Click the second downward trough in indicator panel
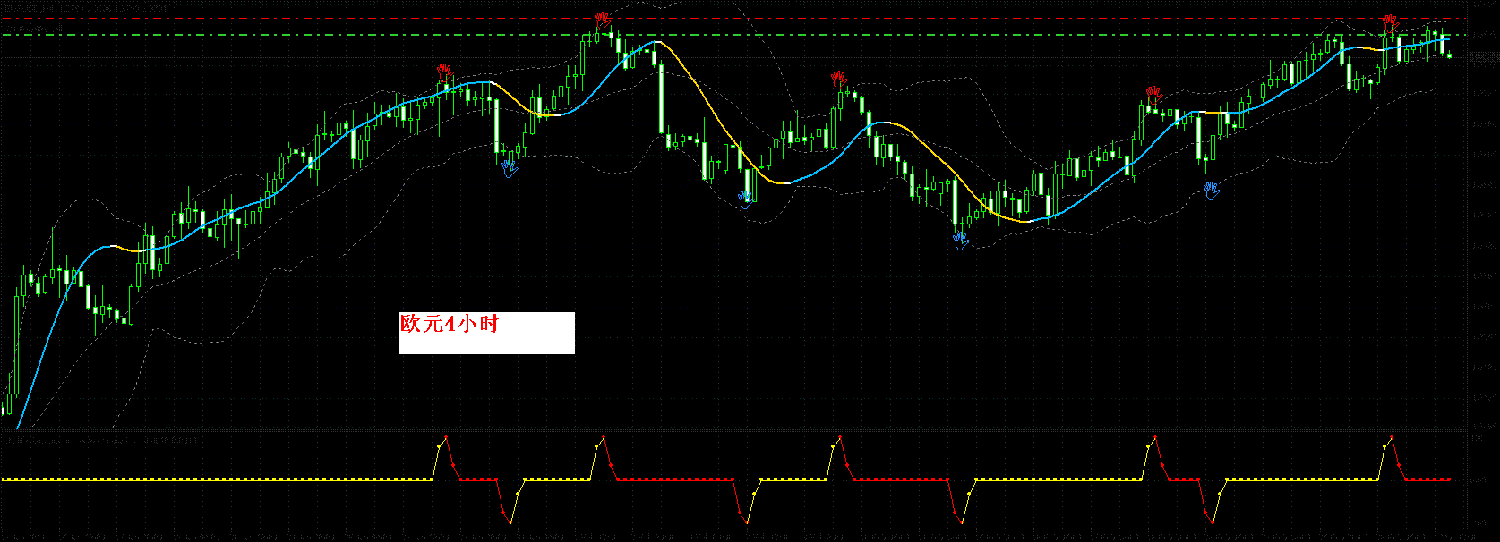This screenshot has width=1500, height=542. click(746, 521)
